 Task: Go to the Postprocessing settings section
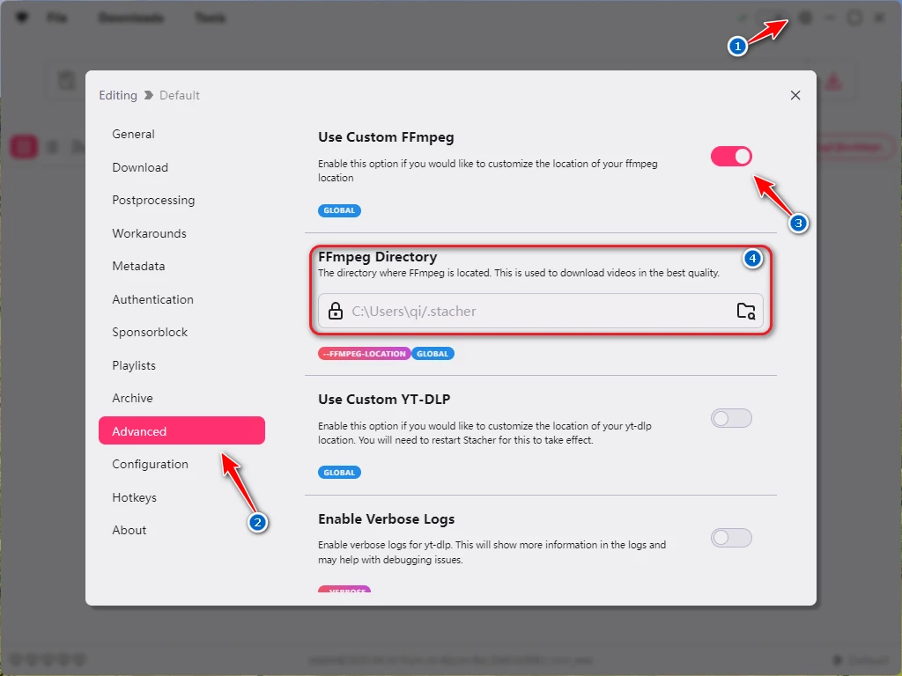point(153,200)
